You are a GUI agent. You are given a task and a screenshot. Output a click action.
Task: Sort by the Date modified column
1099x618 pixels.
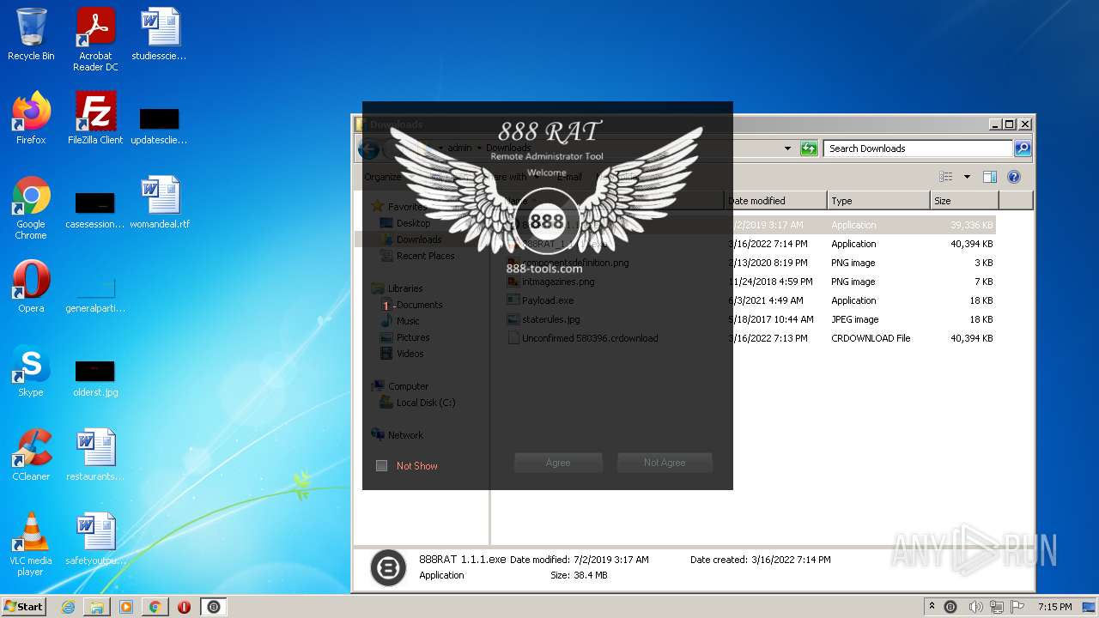775,201
